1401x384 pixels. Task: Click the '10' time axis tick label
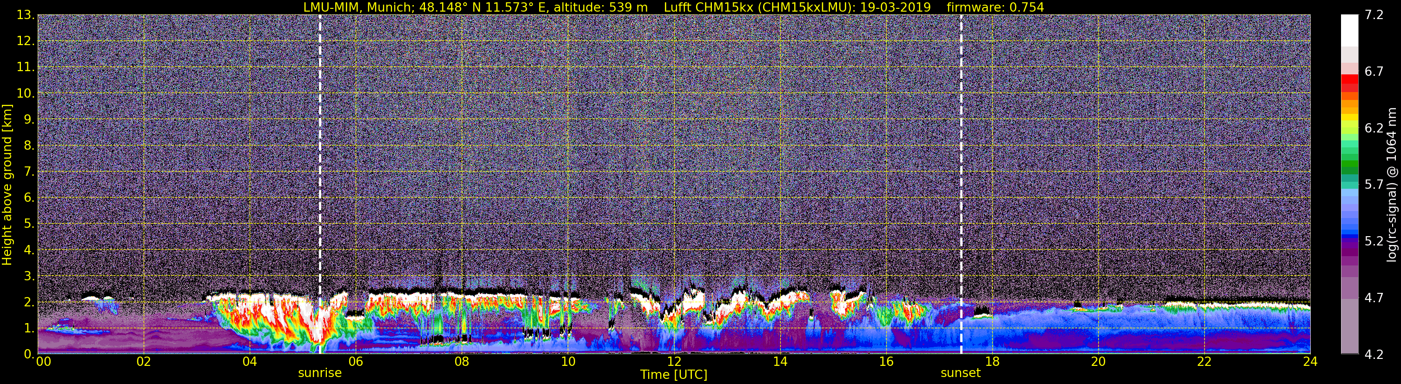pyautogui.click(x=568, y=362)
